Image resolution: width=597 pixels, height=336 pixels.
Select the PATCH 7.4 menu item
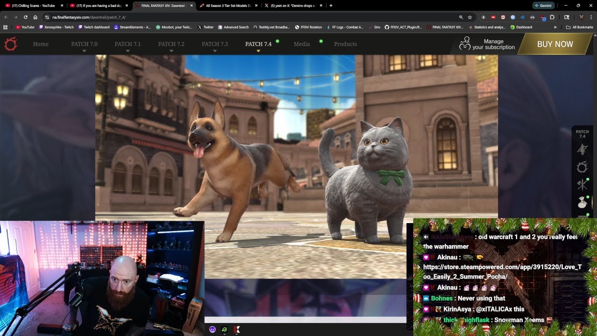tap(258, 44)
